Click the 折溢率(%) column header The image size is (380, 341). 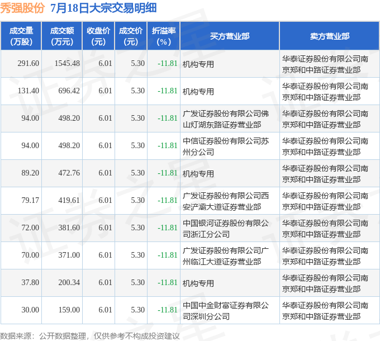point(164,36)
